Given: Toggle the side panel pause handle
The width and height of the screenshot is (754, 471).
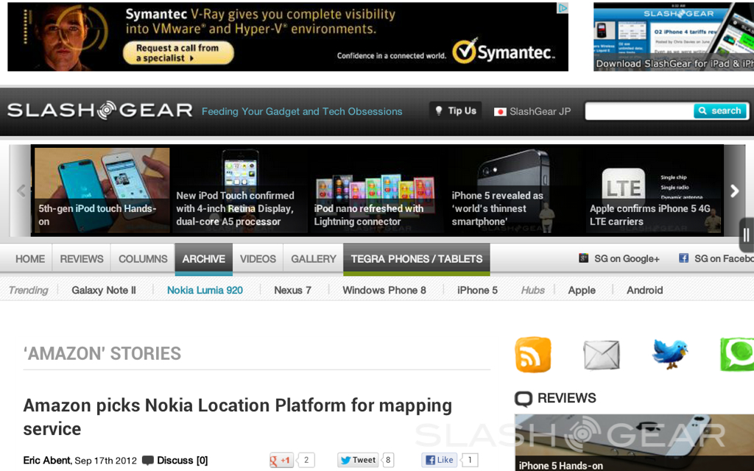Looking at the screenshot, I should point(746,235).
